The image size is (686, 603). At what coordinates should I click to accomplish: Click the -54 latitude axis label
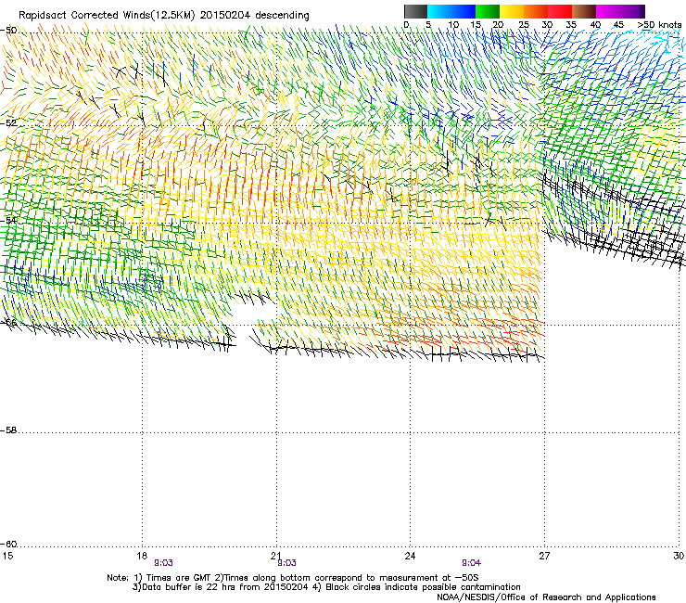8,220
